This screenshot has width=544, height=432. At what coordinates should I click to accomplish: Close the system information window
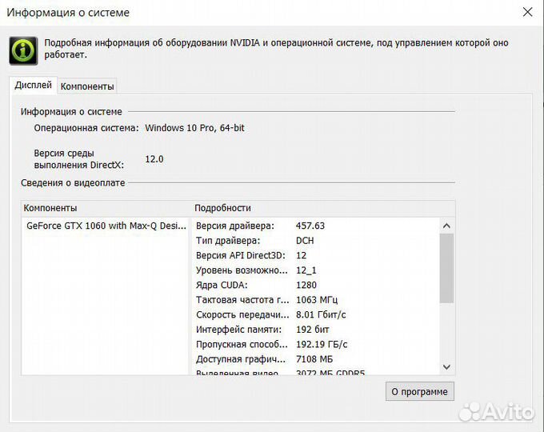(527, 12)
